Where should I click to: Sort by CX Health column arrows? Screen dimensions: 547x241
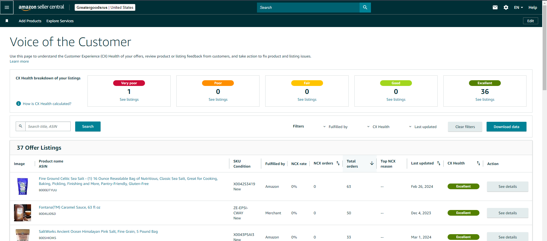coord(478,163)
